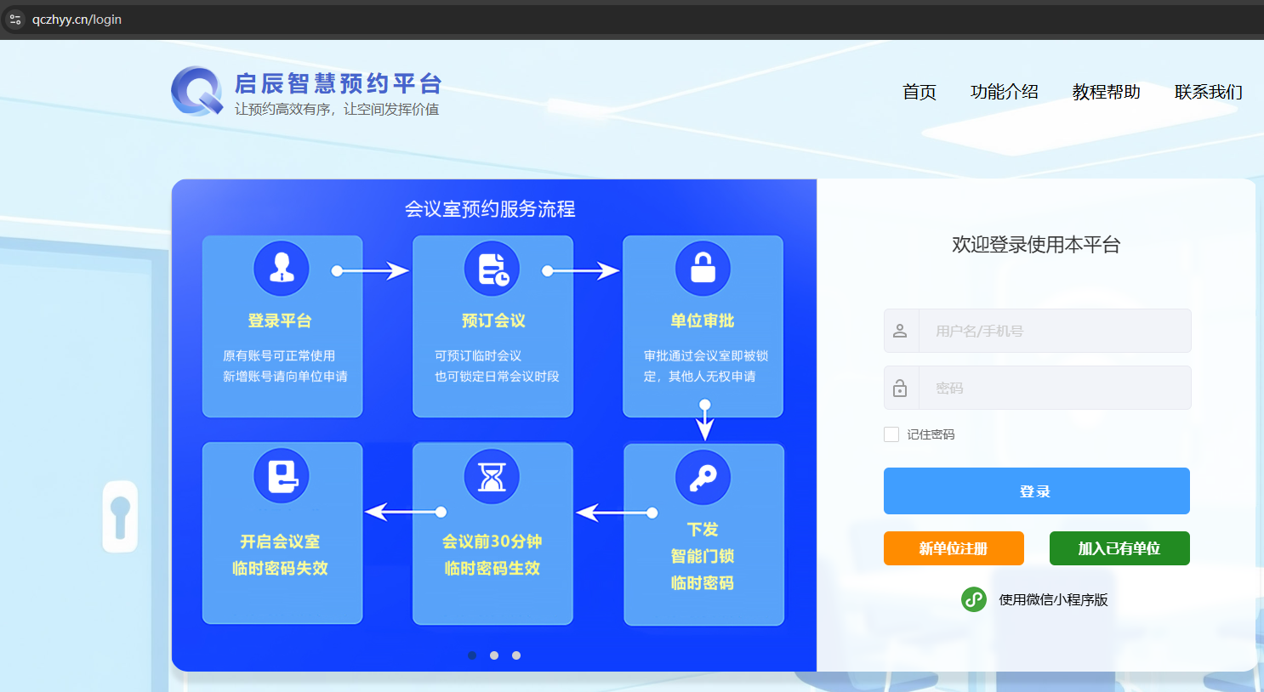Select the third carousel dot
The height and width of the screenshot is (692, 1264).
click(516, 655)
